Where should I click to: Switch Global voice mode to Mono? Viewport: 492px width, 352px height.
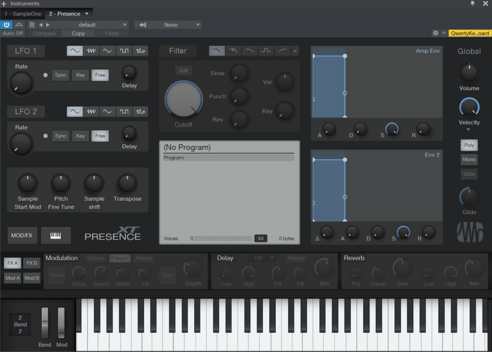click(x=469, y=160)
